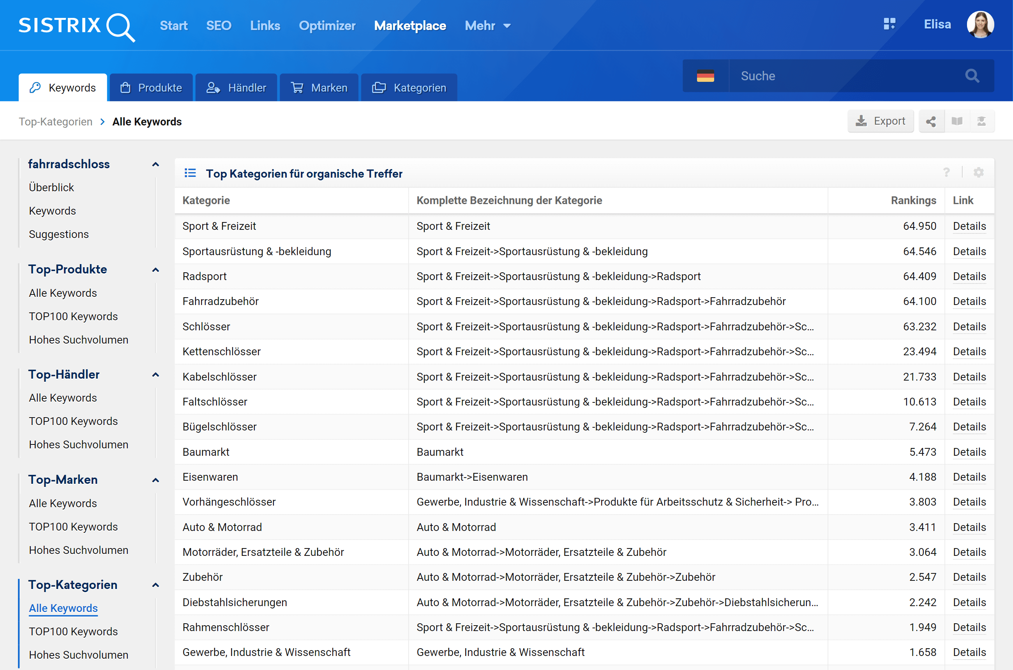Open the apps grid icon
This screenshot has width=1013, height=670.
[889, 24]
